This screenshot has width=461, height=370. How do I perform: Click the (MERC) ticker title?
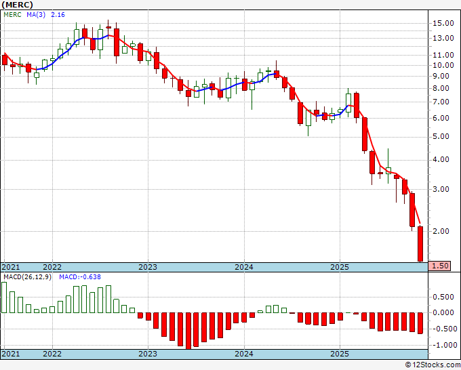coord(18,5)
